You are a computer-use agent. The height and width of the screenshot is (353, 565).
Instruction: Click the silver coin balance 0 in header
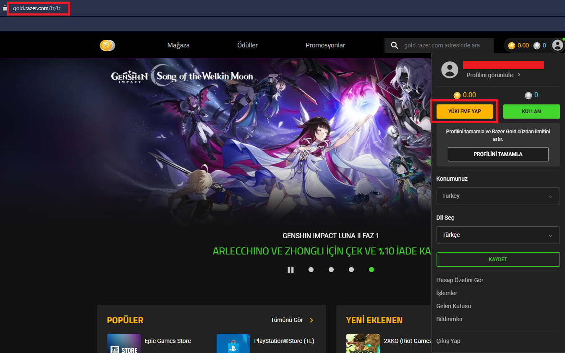(x=540, y=45)
